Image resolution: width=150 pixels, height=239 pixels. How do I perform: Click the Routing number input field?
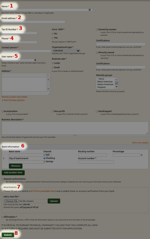[x=93, y=155]
